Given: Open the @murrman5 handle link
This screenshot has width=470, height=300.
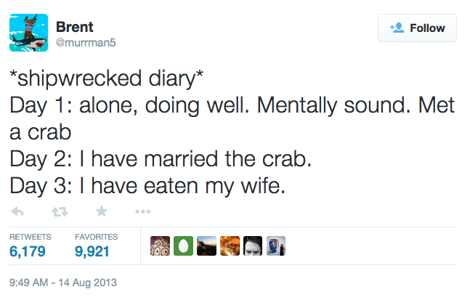Looking at the screenshot, I should 86,43.
